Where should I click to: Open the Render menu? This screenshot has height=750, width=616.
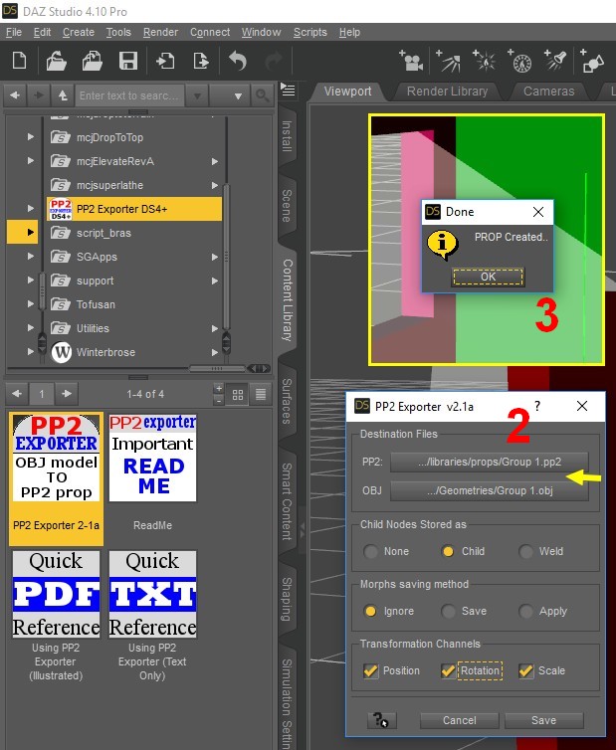click(161, 33)
